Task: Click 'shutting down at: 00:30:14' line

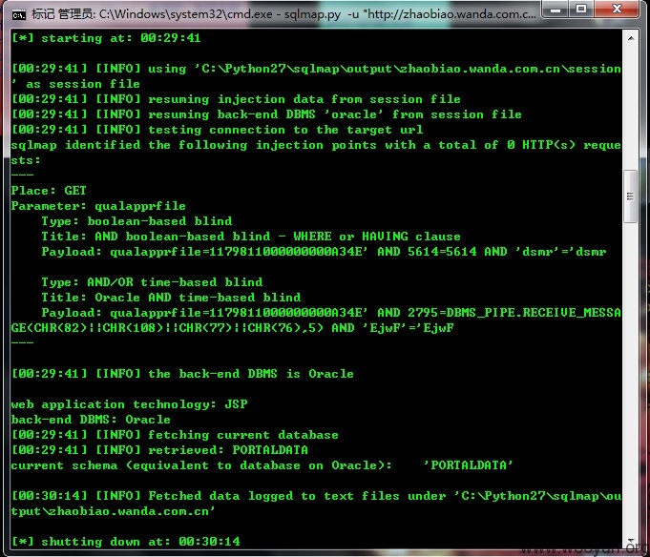Action: pyautogui.click(x=126, y=542)
